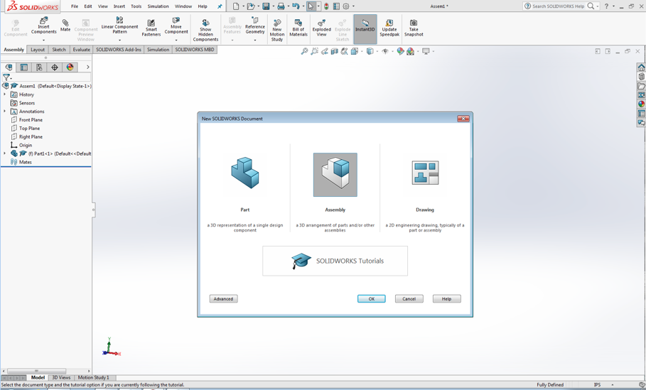The image size is (646, 390).
Task: Click the Mate tool
Action: (x=65, y=26)
